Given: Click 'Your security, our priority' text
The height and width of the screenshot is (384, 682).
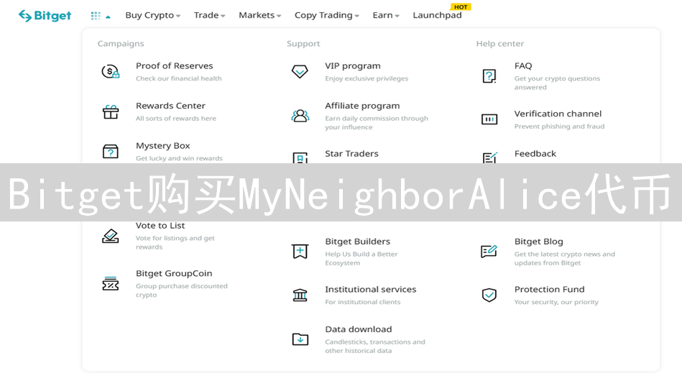Looking at the screenshot, I should click(556, 302).
